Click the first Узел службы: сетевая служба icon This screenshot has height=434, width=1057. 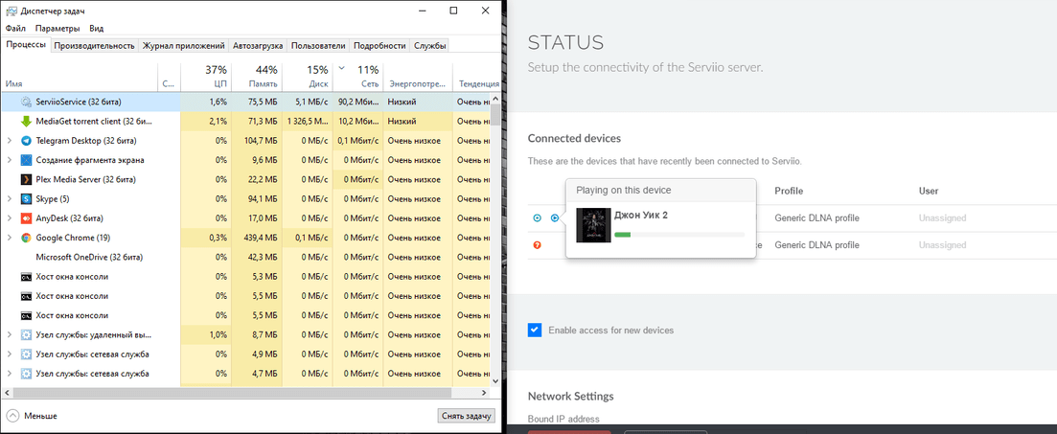pos(26,354)
